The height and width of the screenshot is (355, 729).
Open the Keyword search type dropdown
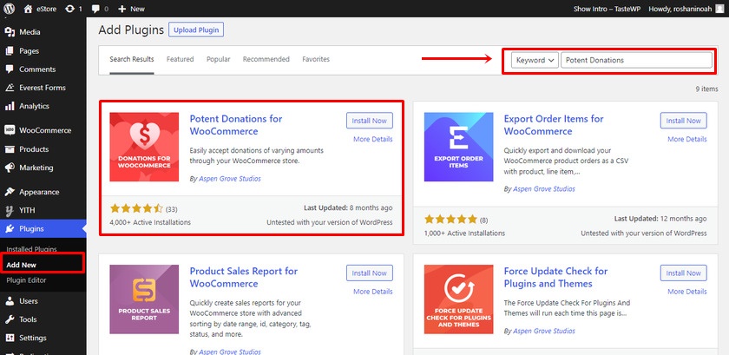[535, 60]
